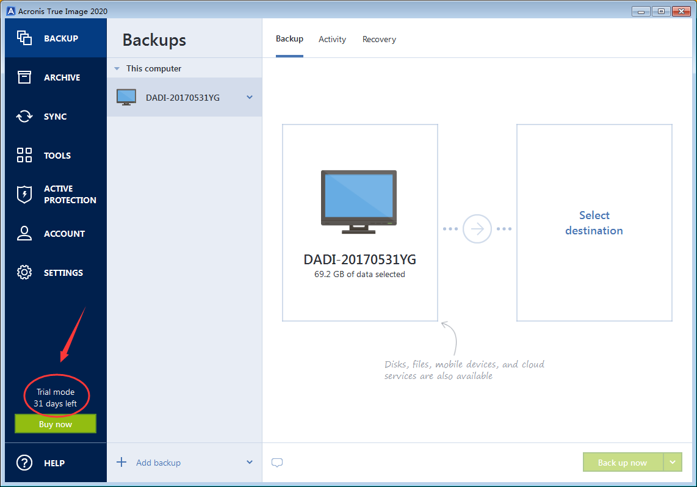Go to the TOOLS menu label
The height and width of the screenshot is (487, 697).
pyautogui.click(x=57, y=156)
